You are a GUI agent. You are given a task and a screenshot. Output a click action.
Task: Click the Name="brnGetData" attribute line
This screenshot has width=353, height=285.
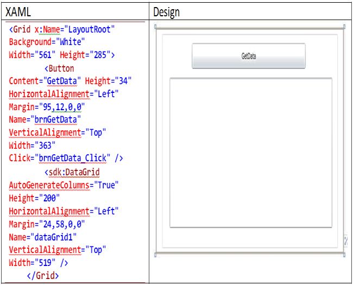45,119
